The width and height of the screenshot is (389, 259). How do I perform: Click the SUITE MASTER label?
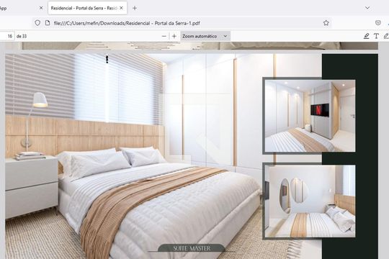coord(192,248)
